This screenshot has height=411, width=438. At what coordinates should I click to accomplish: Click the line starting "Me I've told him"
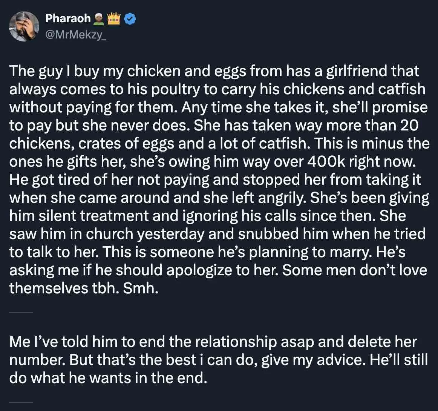click(213, 342)
